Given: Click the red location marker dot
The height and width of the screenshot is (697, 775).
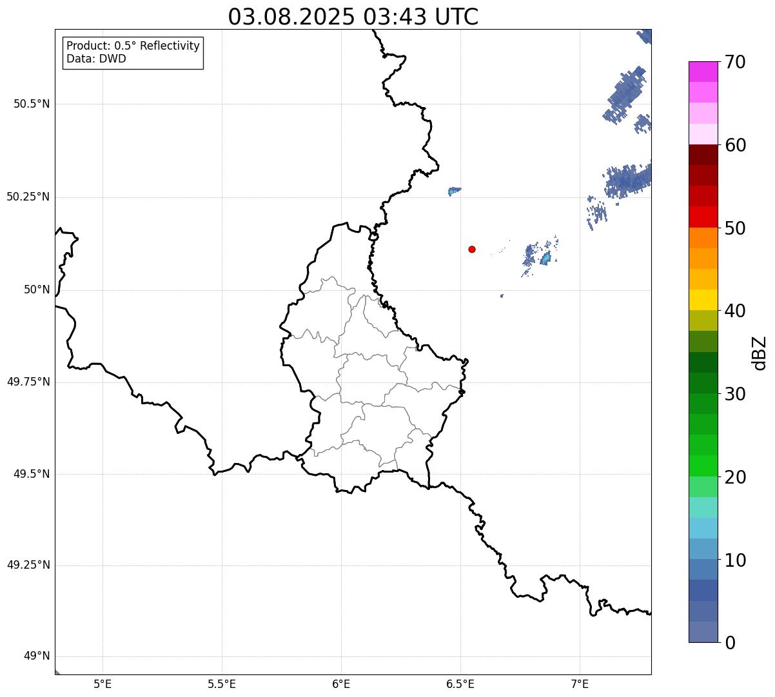Looking at the screenshot, I should 472,249.
